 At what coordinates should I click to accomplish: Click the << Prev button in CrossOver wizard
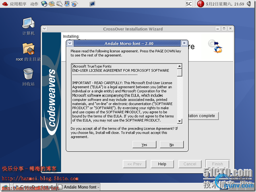(134, 164)
